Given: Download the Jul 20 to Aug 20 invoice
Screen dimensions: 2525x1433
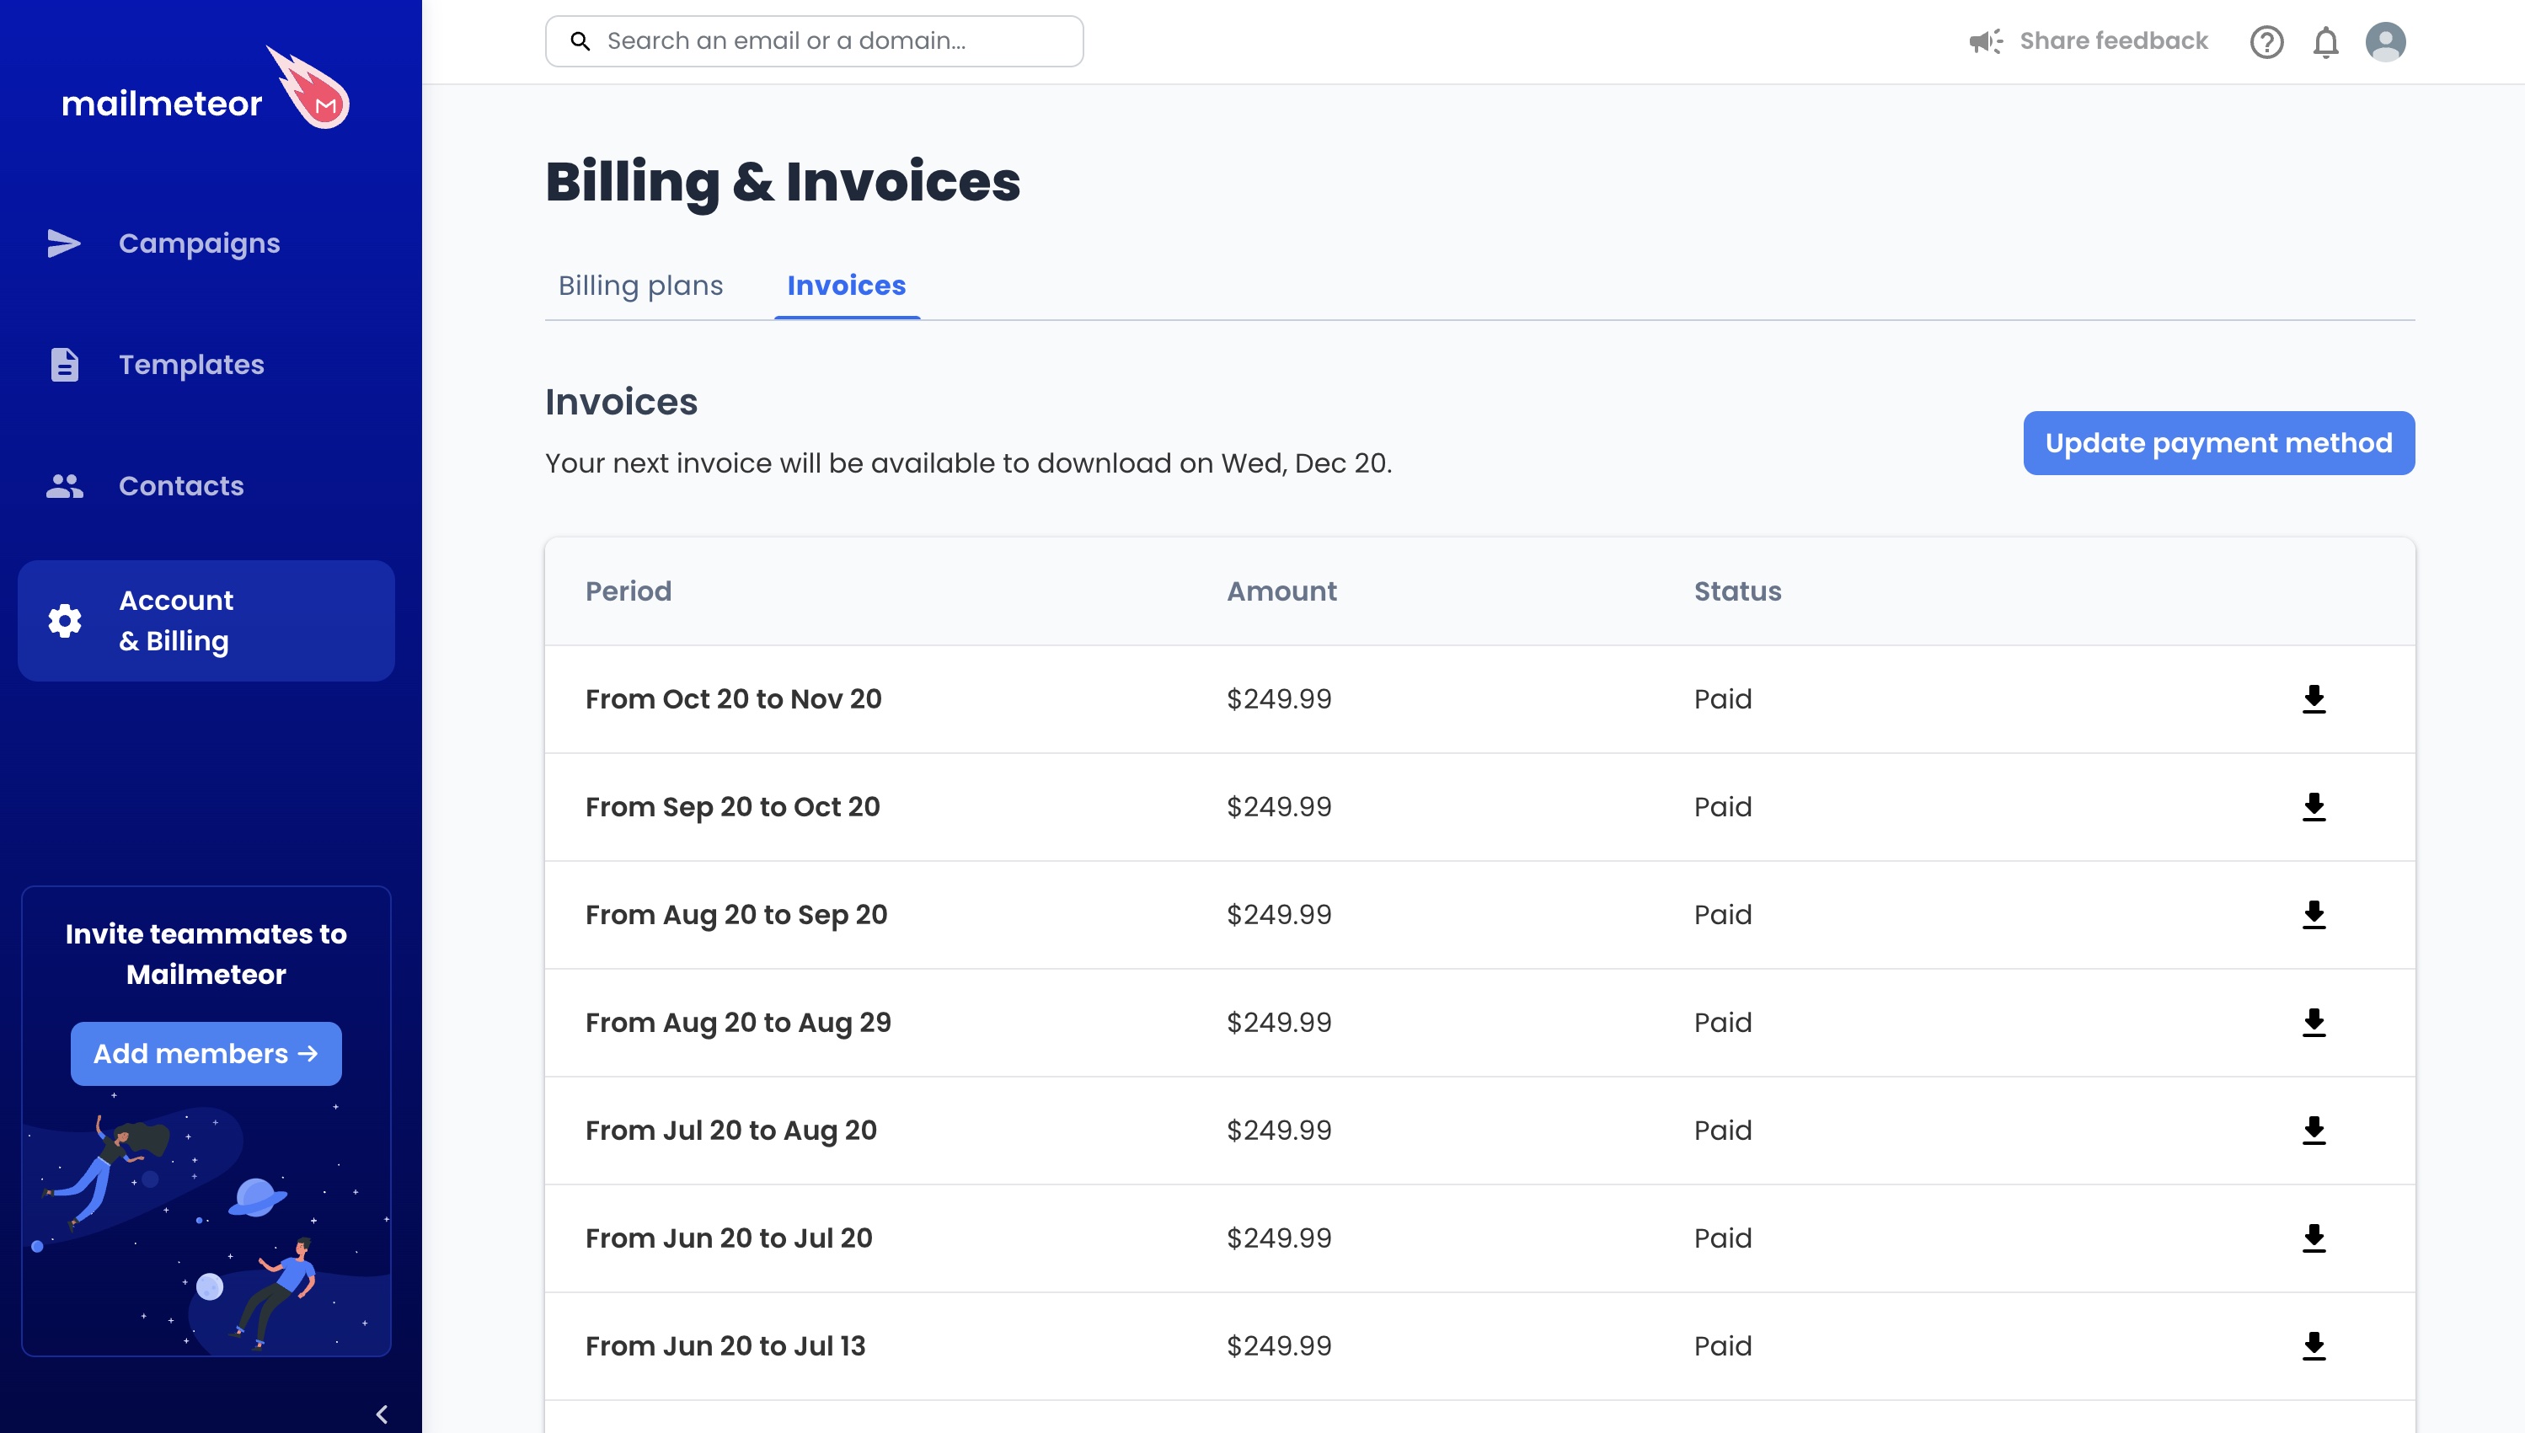Looking at the screenshot, I should [2314, 1130].
